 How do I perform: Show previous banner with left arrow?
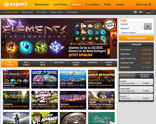pyautogui.click(x=3, y=42)
